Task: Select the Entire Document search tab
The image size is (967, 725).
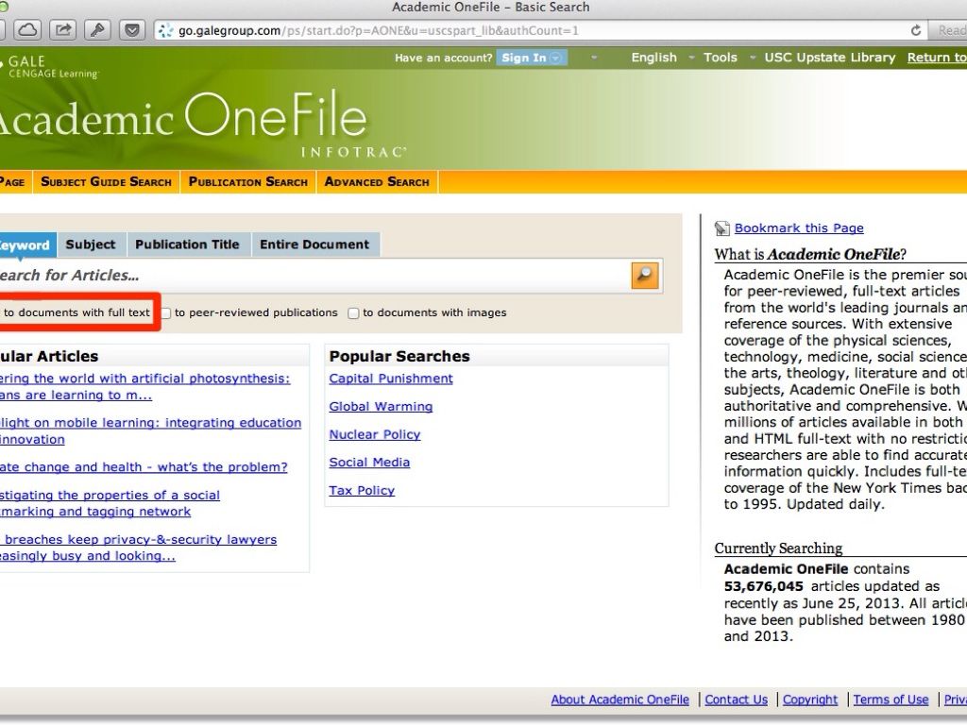Action: [314, 244]
